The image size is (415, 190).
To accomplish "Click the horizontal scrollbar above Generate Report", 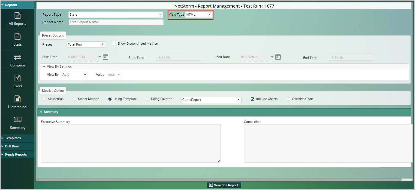I will tap(219, 180).
